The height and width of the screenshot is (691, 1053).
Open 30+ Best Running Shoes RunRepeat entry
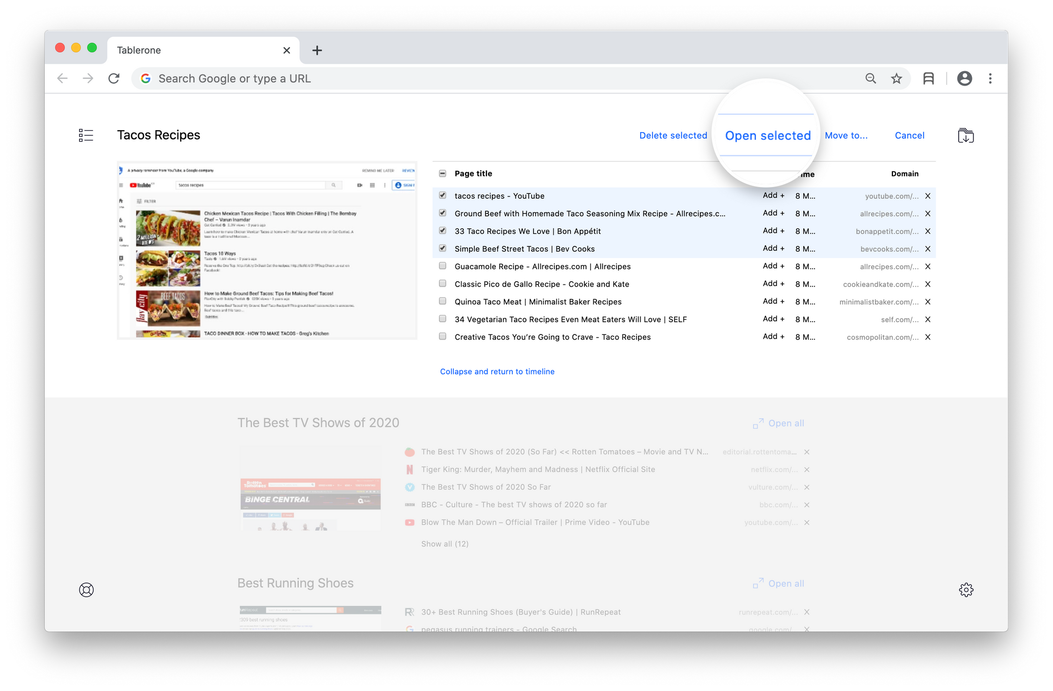click(x=521, y=612)
